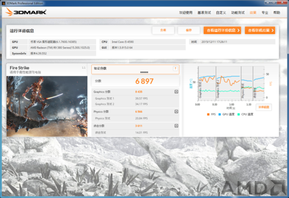Click the orange FPS legend swatch
289x198 pixels.
tap(208, 114)
